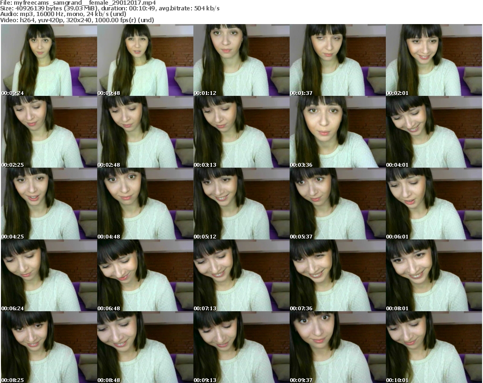Open the thumbnail stamped 00:06:48
This screenshot has height=383, width=483.
click(x=145, y=276)
